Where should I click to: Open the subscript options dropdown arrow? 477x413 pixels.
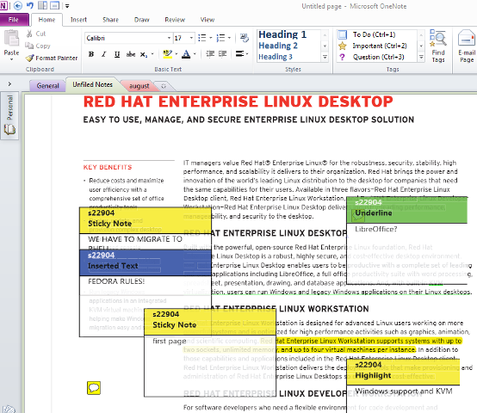(x=152, y=54)
